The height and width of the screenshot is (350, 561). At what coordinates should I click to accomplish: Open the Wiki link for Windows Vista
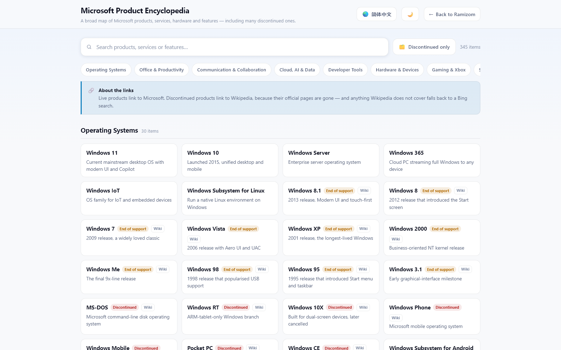pos(194,239)
